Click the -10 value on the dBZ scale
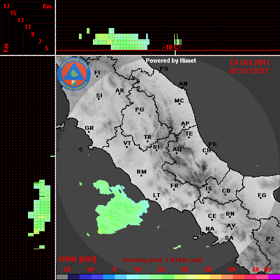This screenshot has height=280, width=280. click(89, 269)
